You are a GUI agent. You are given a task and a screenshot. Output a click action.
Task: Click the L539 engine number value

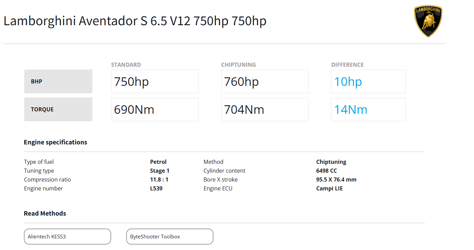point(156,188)
